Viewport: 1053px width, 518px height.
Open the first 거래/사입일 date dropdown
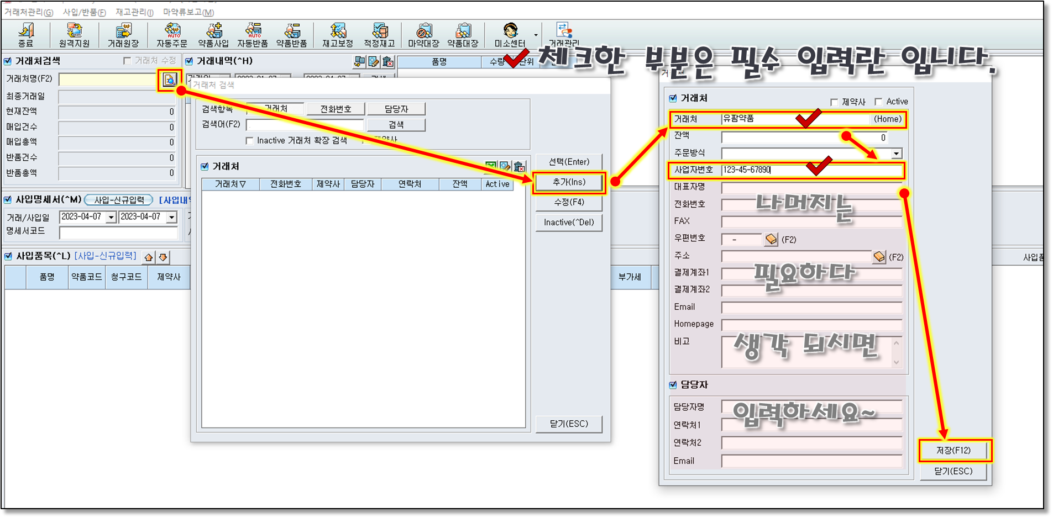pos(111,217)
